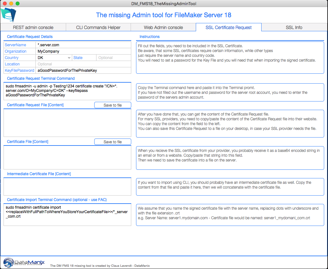Click the 'ServerName' field label
The width and height of the screenshot is (328, 269).
tap(15, 45)
